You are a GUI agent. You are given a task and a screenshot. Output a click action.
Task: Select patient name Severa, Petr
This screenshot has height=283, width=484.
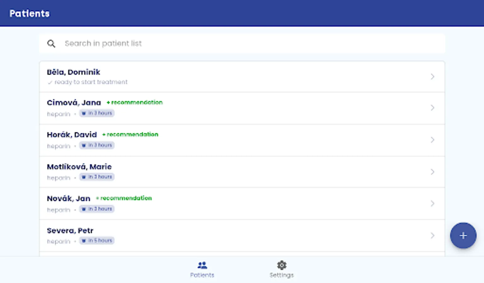pyautogui.click(x=70, y=230)
